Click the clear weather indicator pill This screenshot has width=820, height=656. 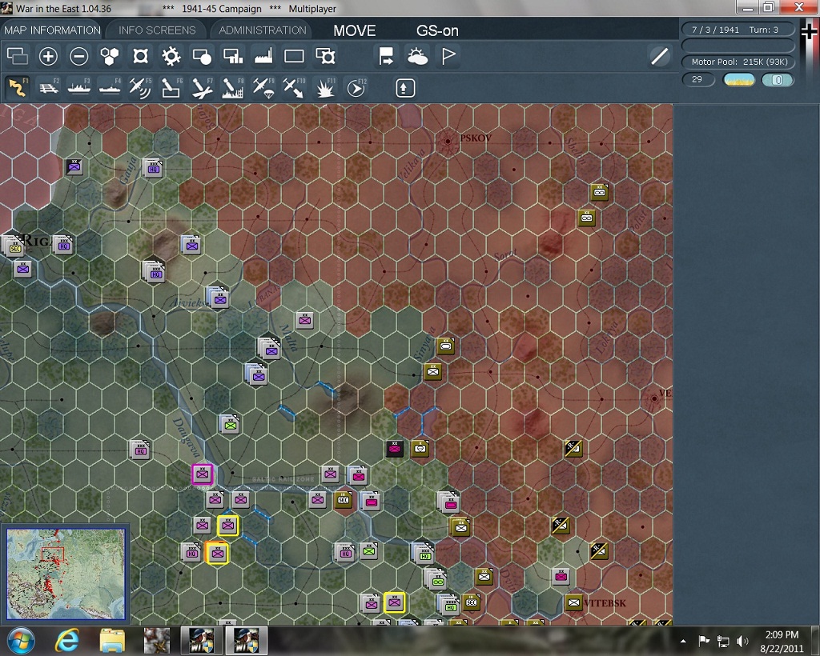click(738, 79)
